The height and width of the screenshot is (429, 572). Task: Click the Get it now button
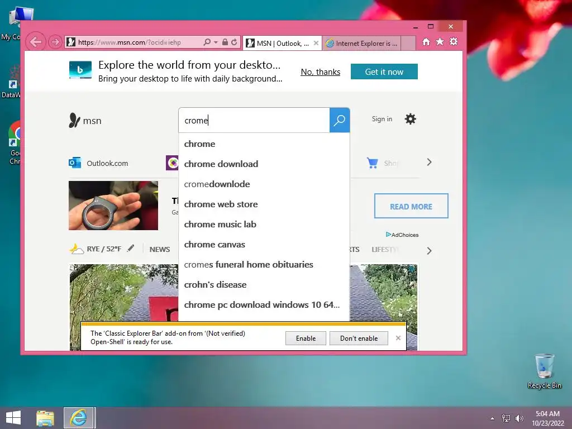pyautogui.click(x=384, y=72)
